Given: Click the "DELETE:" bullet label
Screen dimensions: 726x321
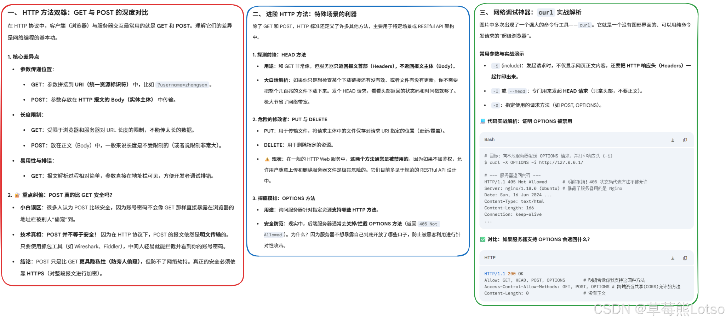Looking at the screenshot, I should click(x=274, y=145).
